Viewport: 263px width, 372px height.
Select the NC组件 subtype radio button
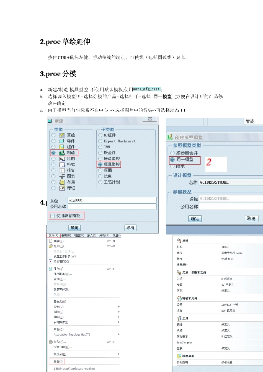click(x=100, y=135)
